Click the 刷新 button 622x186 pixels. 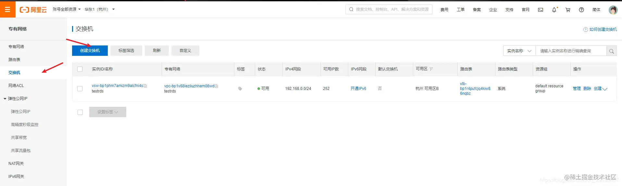coord(157,51)
